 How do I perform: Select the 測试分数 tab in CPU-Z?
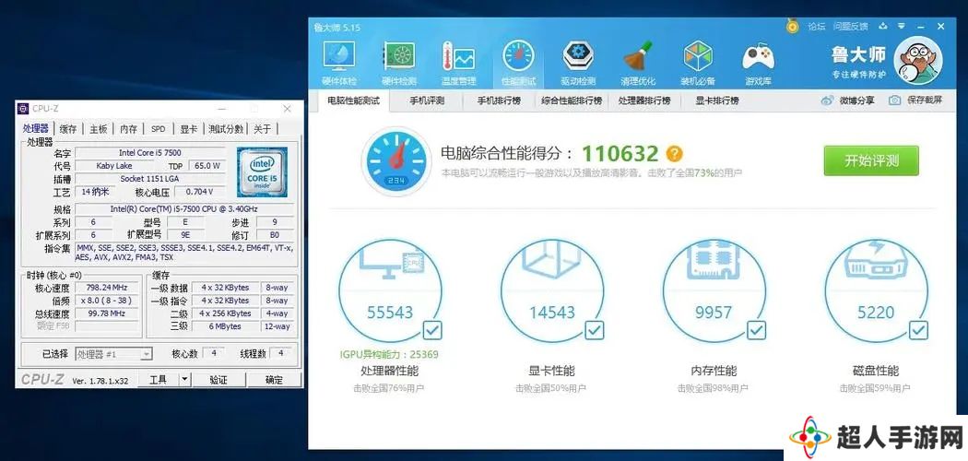click(x=226, y=129)
